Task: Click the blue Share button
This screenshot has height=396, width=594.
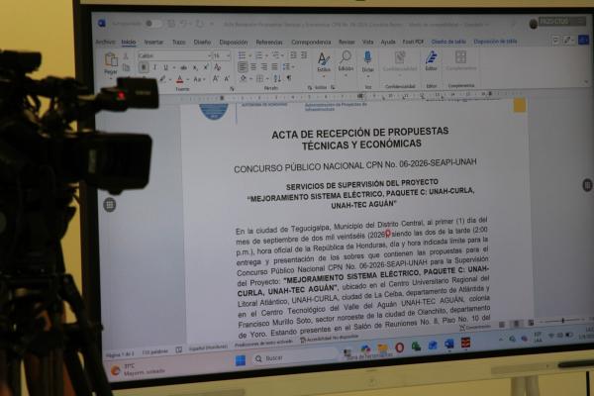Action: pyautogui.click(x=584, y=40)
